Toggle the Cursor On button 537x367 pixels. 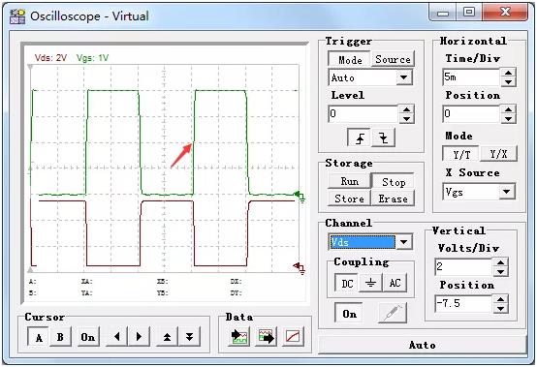[88, 337]
